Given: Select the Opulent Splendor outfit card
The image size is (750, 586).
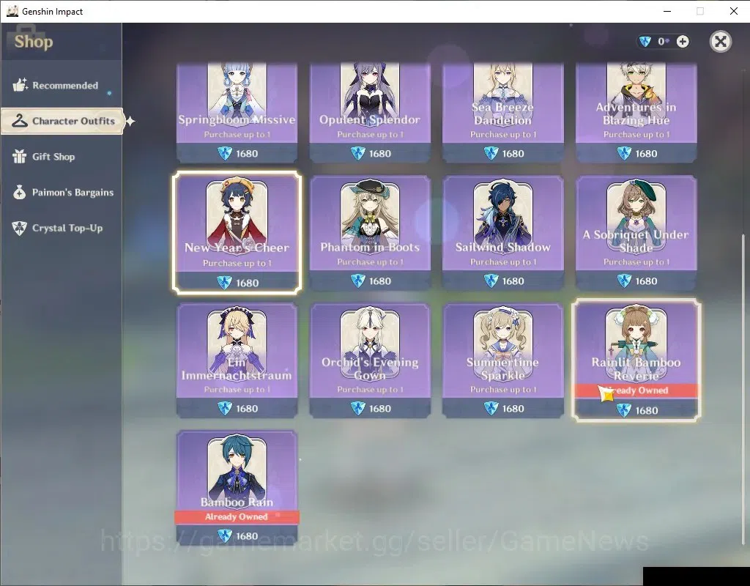Looking at the screenshot, I should [370, 113].
